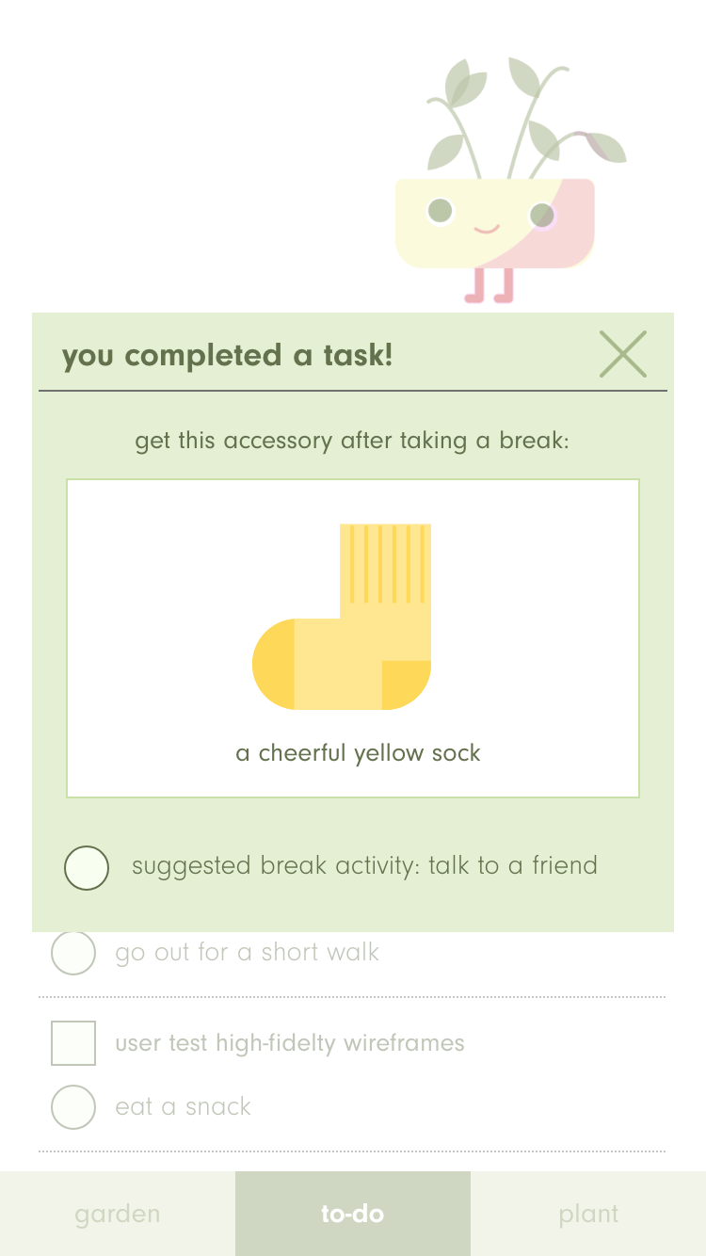The image size is (706, 1256).
Task: Tap the yellow sock accessory image
Action: click(342, 617)
